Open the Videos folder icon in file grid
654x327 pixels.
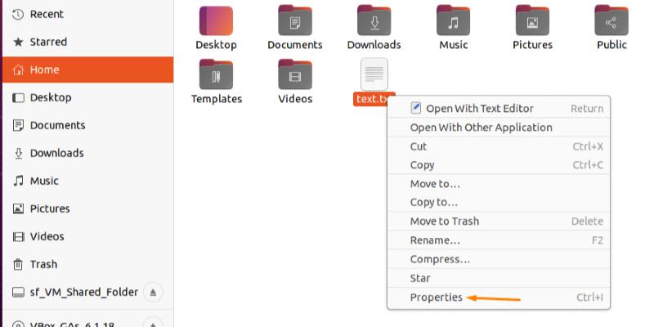(x=295, y=74)
